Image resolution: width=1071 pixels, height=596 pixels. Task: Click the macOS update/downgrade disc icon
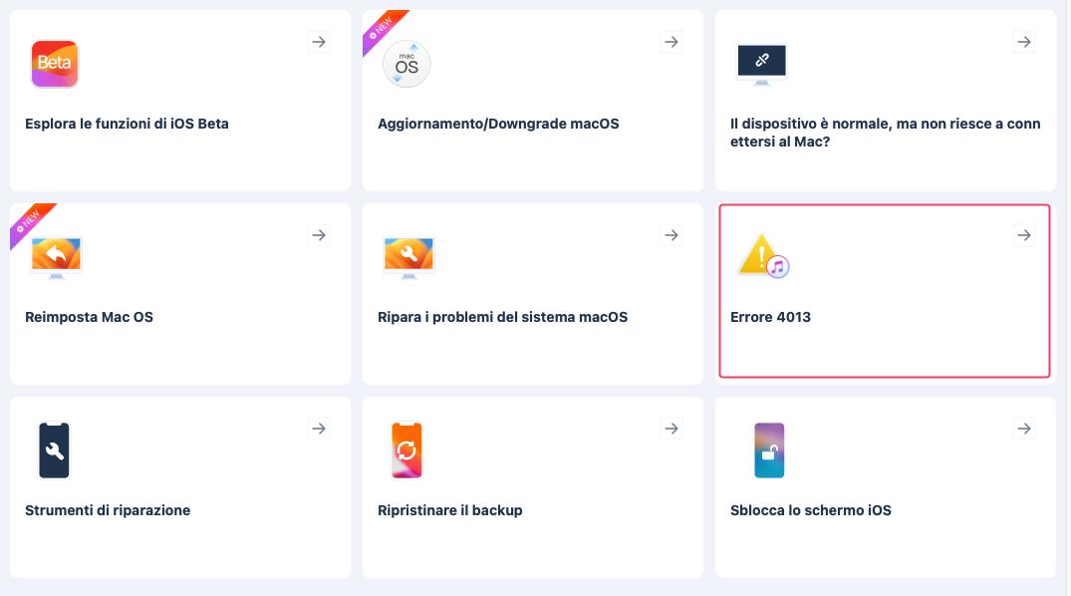406,65
